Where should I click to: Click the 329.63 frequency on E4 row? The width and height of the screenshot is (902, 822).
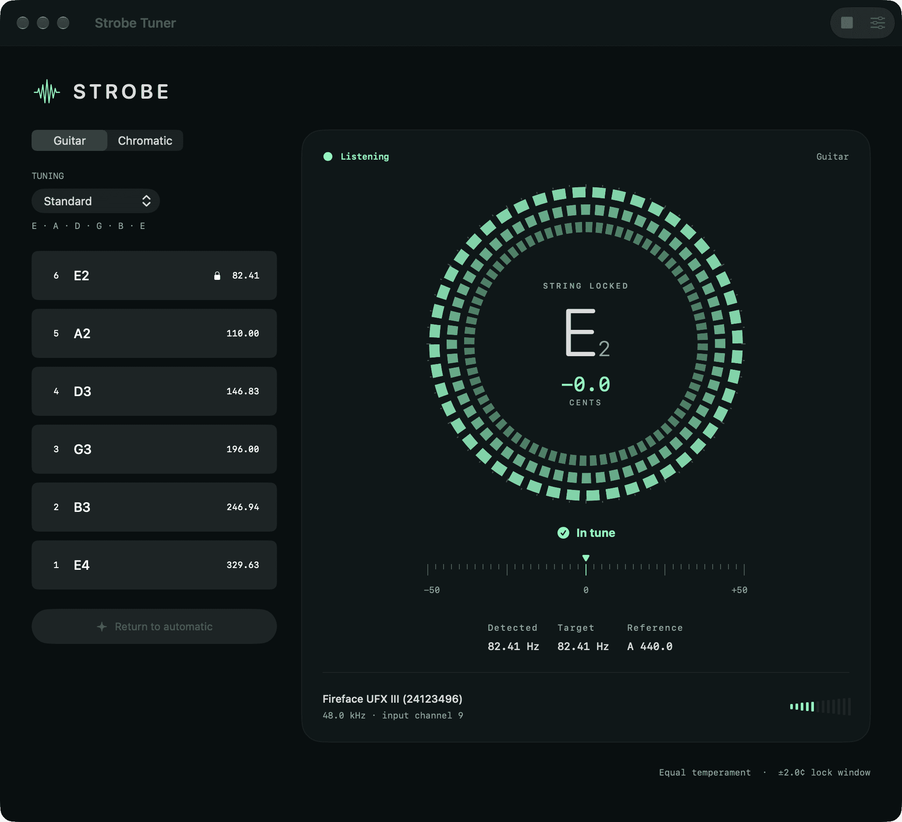click(x=242, y=565)
